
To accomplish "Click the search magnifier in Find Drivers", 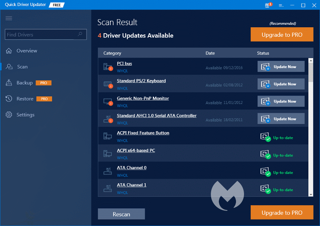I will click(x=80, y=34).
